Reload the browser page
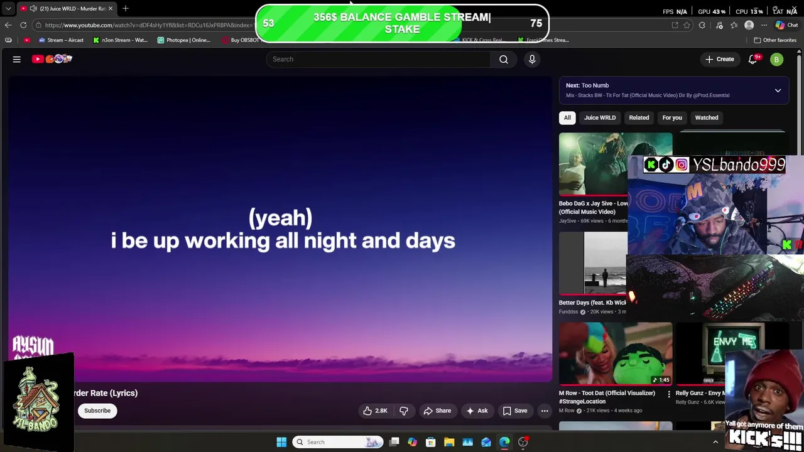This screenshot has width=804, height=452. [23, 25]
